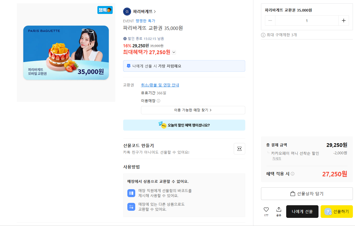
Task: Click the percent tag icon in the blue banner
Action: (x=128, y=66)
